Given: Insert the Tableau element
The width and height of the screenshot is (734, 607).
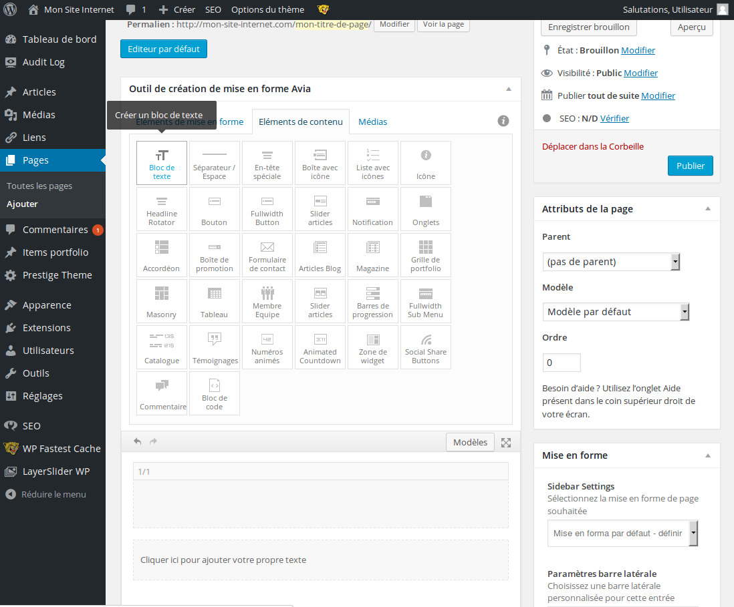Looking at the screenshot, I should tap(215, 301).
